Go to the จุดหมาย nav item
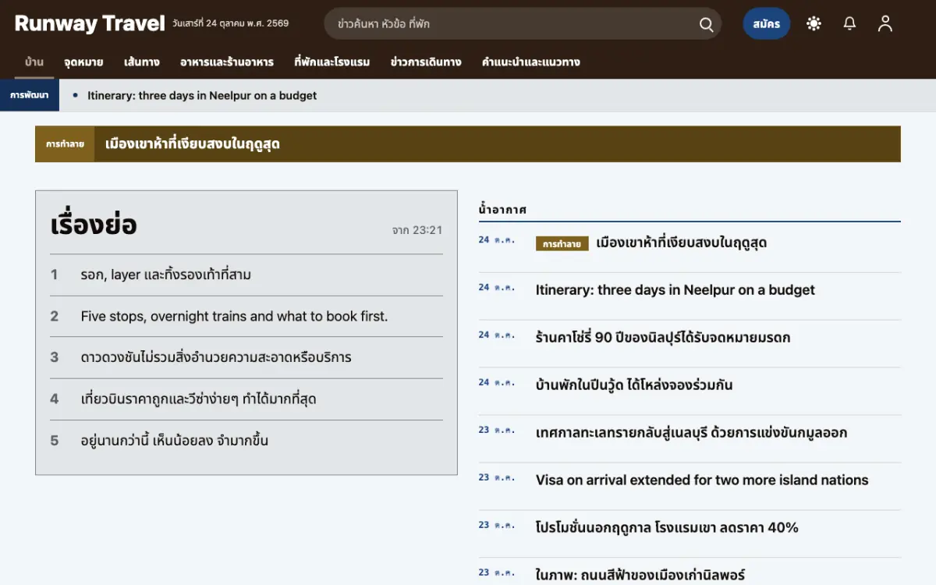The height and width of the screenshot is (585, 936). click(x=83, y=62)
